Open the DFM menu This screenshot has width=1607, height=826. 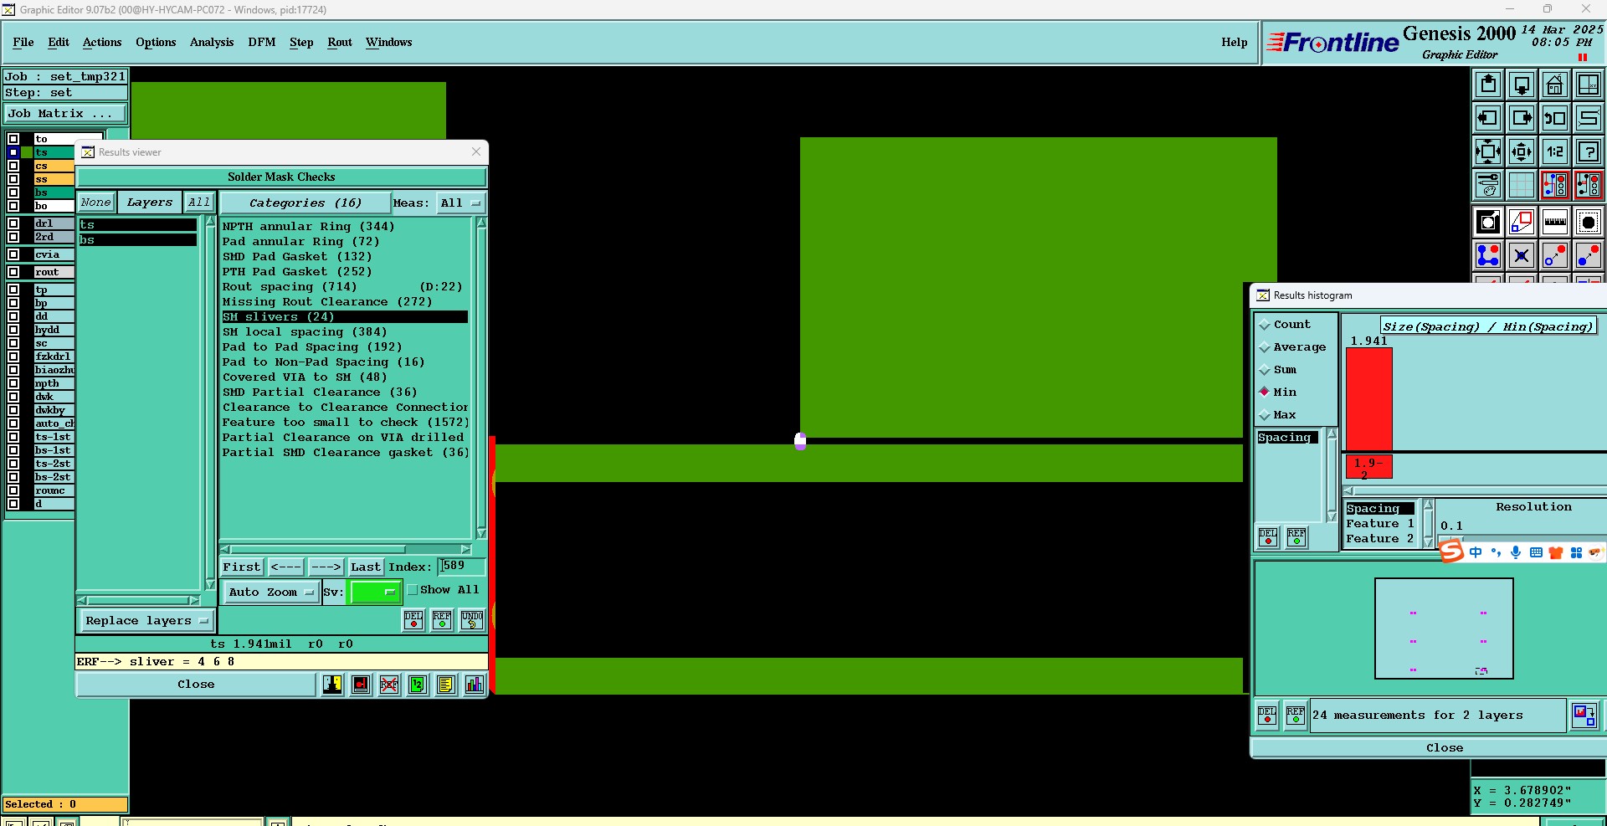tap(262, 42)
